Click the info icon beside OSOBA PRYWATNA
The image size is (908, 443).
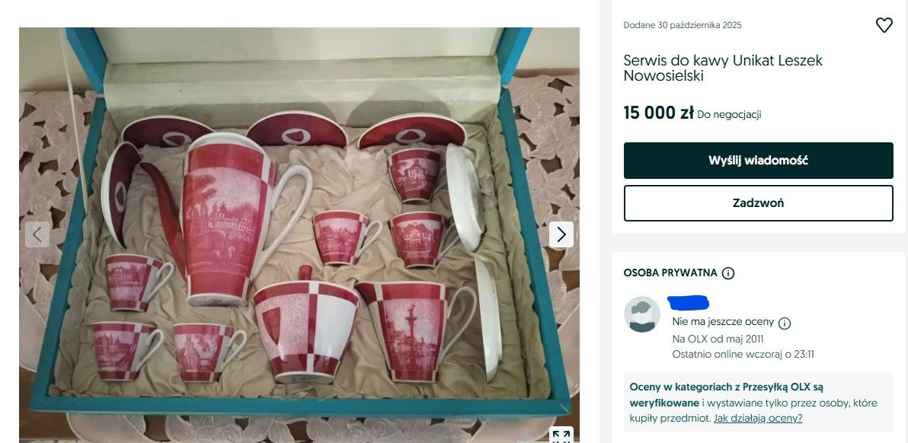point(729,272)
